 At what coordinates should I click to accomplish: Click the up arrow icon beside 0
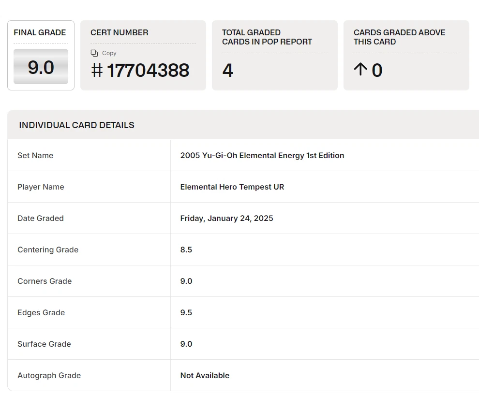[360, 70]
